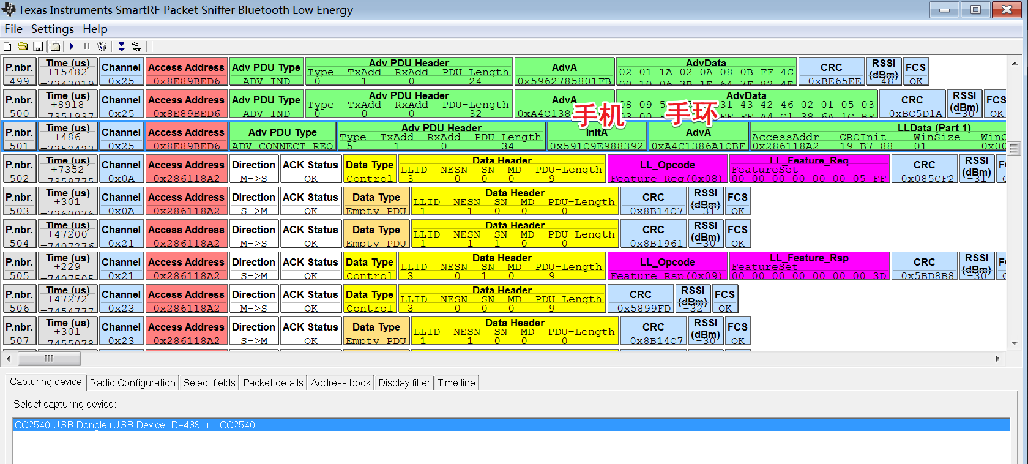Click the CRC 0x5899FD cell
The height and width of the screenshot is (464, 1028).
tap(641, 299)
